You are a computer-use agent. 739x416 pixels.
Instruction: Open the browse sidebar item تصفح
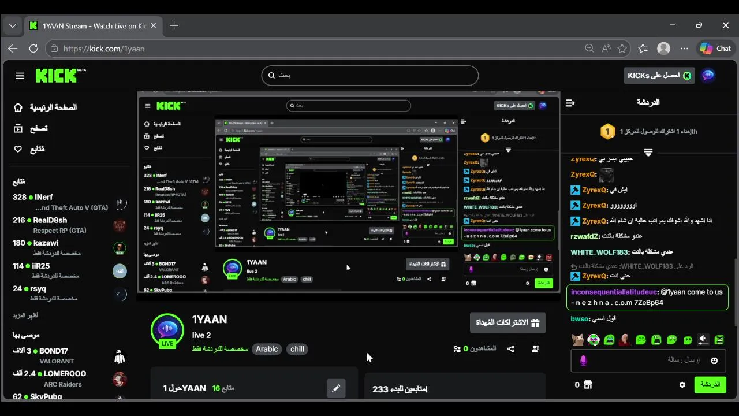[x=31, y=128]
